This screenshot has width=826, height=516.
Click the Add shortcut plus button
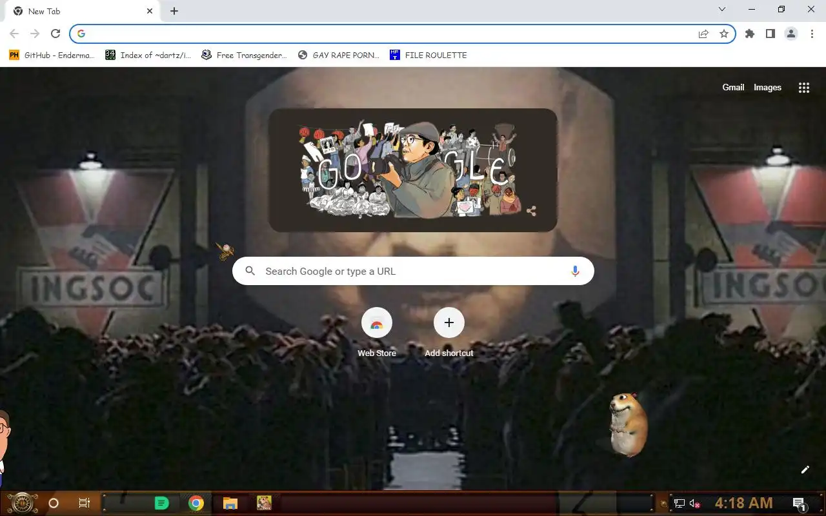click(449, 322)
